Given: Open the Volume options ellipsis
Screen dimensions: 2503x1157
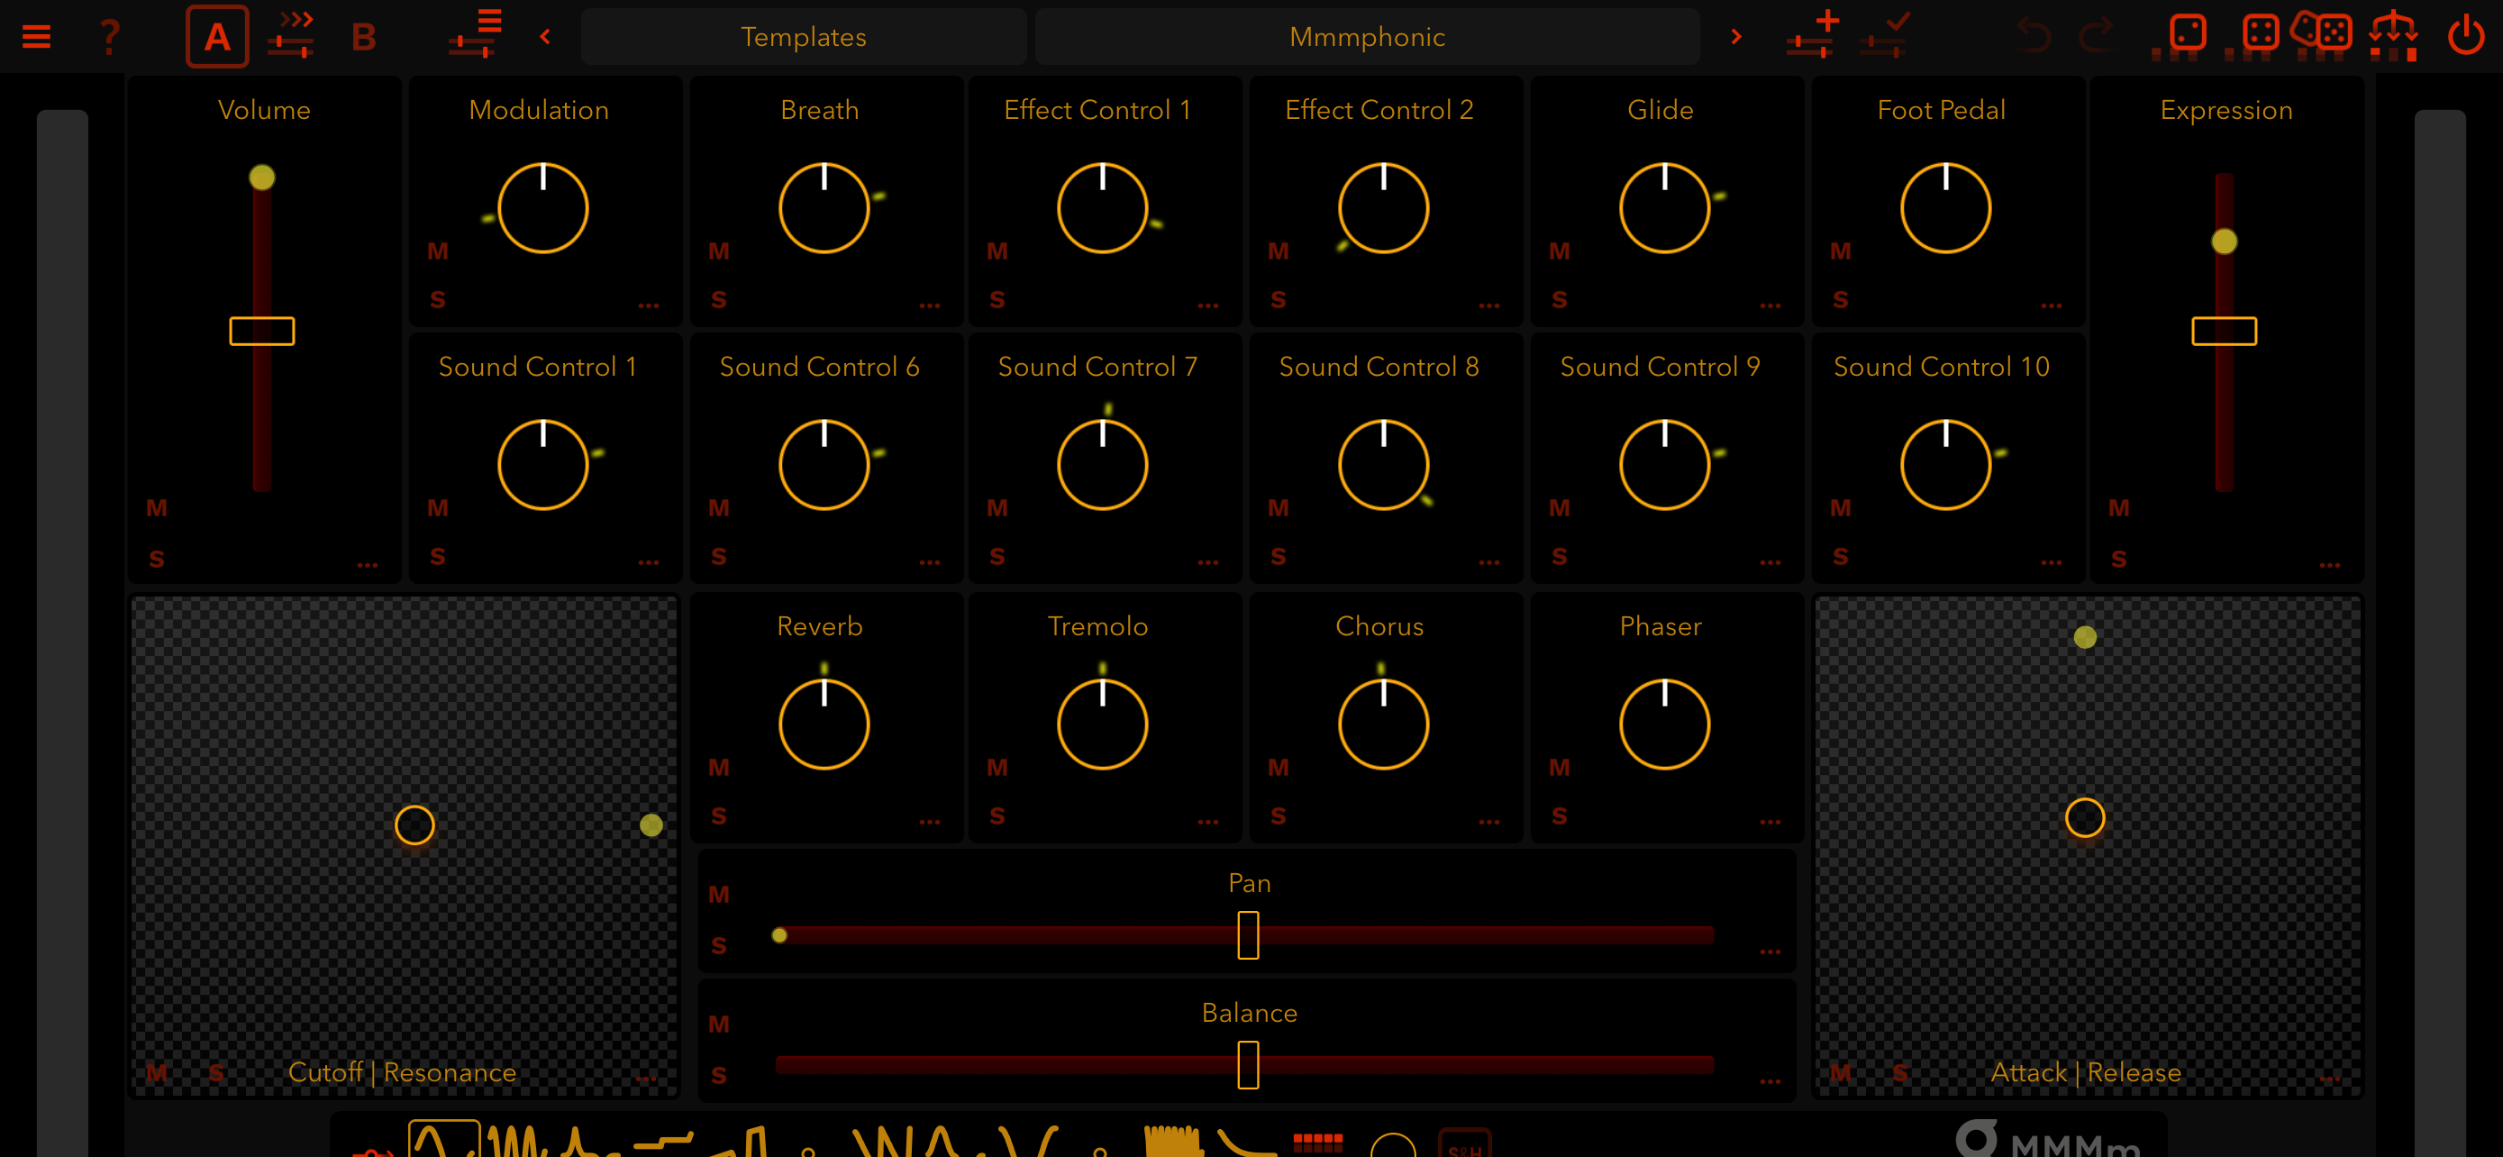Looking at the screenshot, I should point(368,564).
